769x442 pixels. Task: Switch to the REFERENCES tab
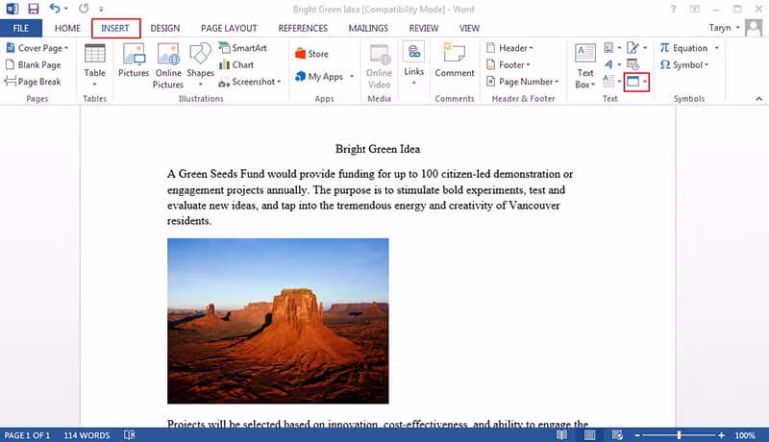point(303,28)
